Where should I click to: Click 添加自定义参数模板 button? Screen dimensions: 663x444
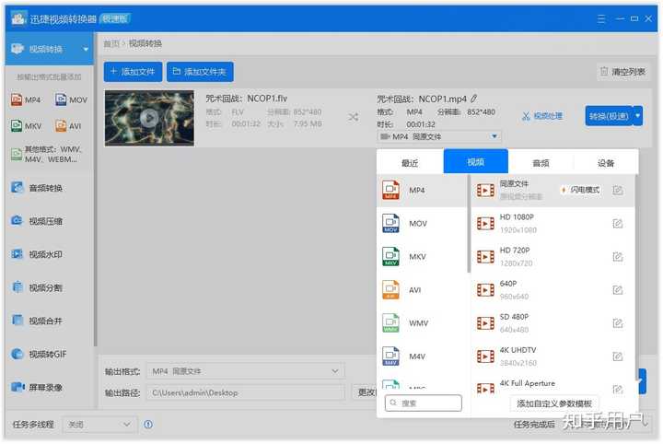pyautogui.click(x=554, y=403)
